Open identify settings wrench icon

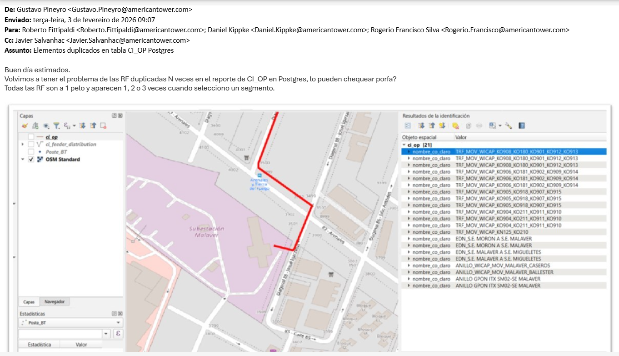point(509,126)
